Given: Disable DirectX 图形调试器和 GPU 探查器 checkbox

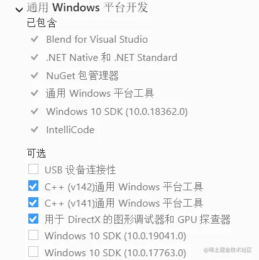Looking at the screenshot, I should tap(33, 219).
